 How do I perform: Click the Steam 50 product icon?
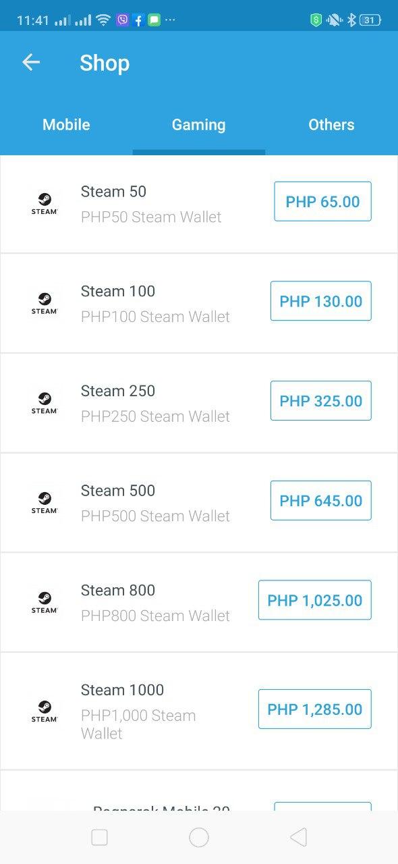point(45,202)
